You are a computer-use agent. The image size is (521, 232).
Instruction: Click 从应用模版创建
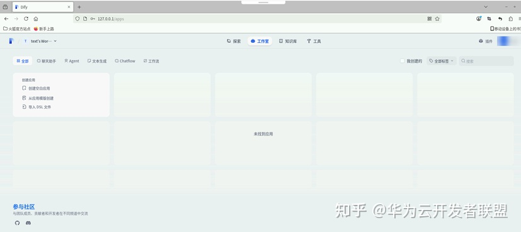point(38,98)
